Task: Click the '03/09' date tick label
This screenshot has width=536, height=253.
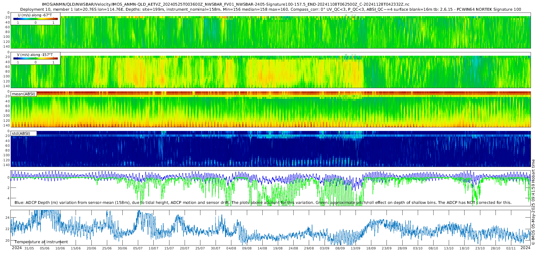Action: (325, 248)
